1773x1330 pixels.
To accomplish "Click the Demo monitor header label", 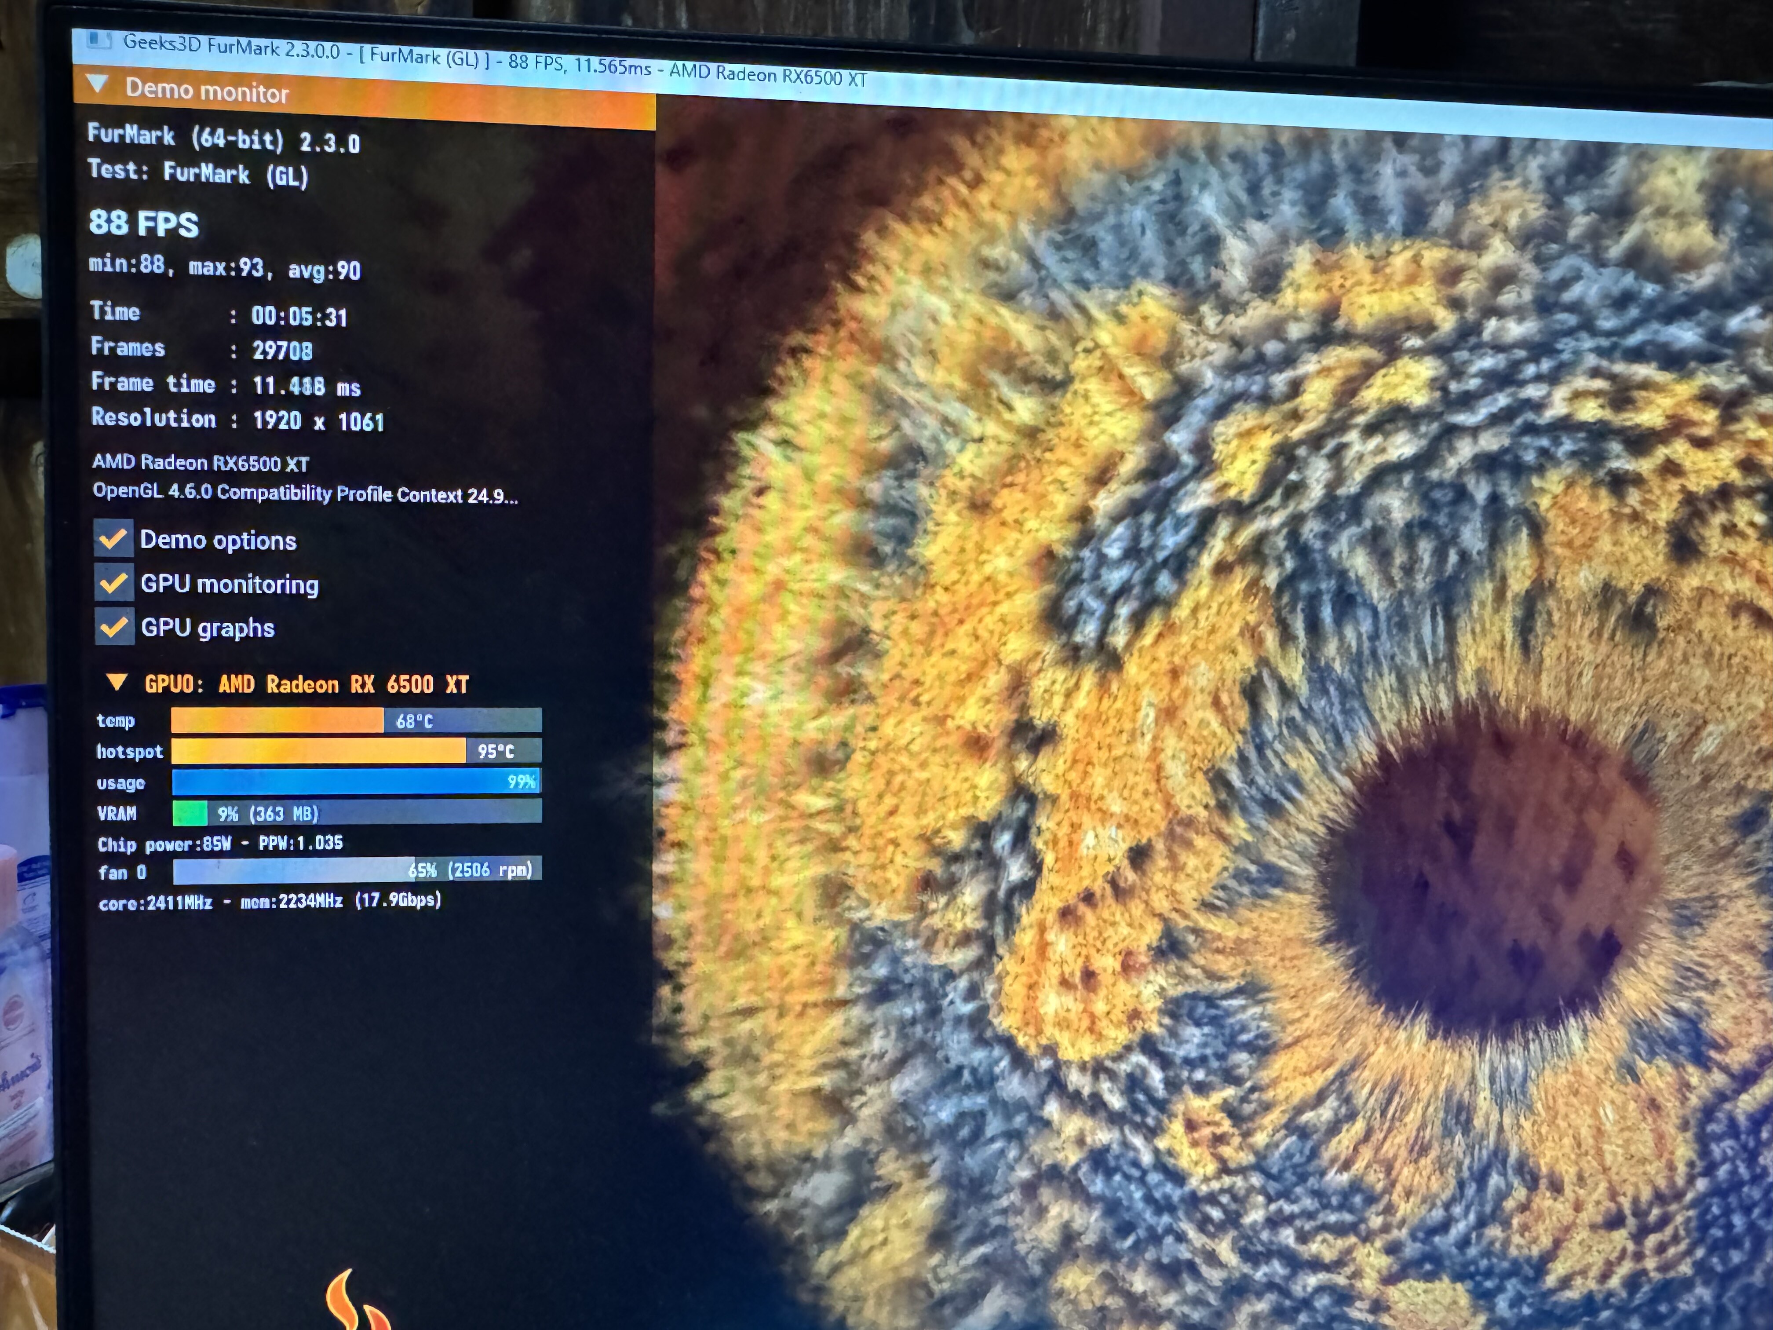I will click(x=207, y=91).
